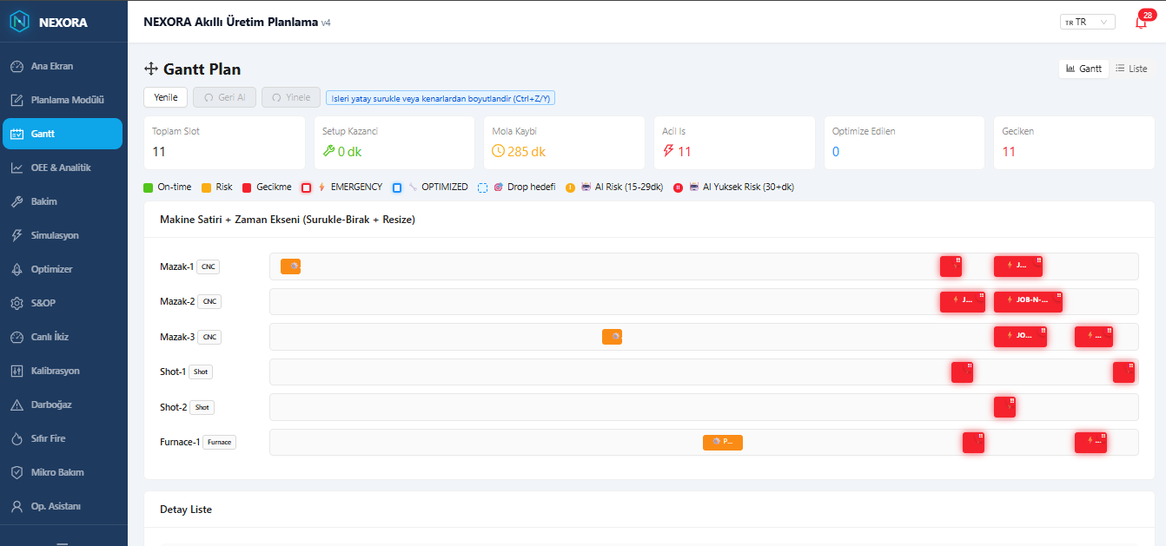Open the Simulasyon lightning icon
1166x546 pixels.
(x=17, y=235)
